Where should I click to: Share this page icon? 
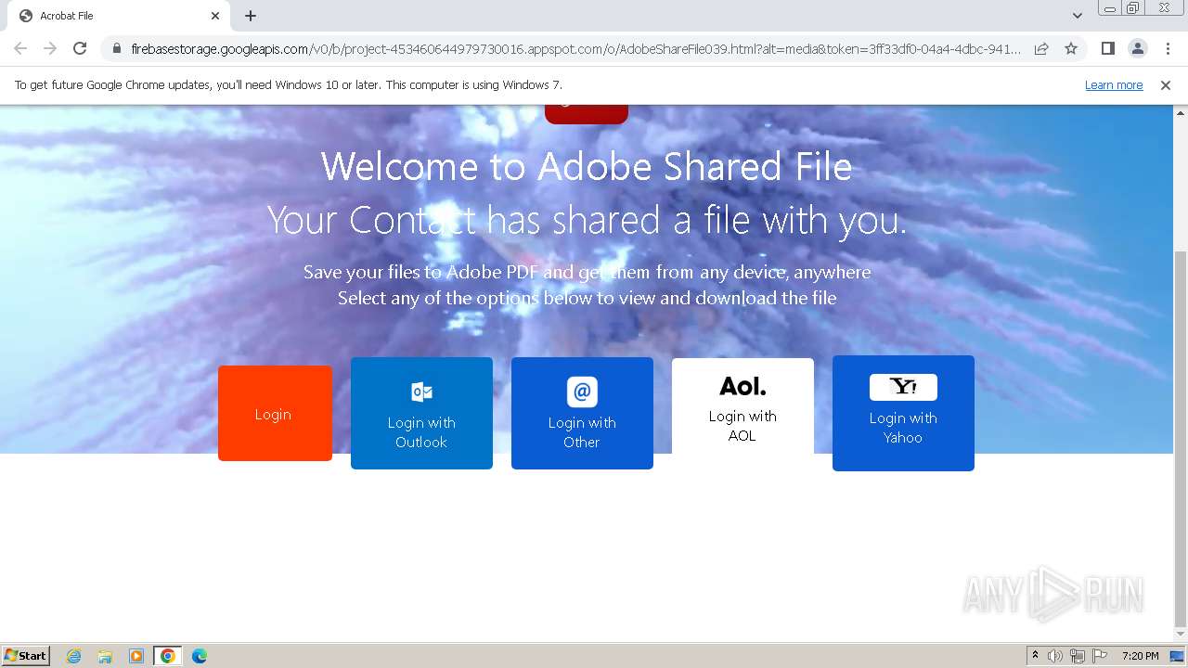click(x=1041, y=48)
